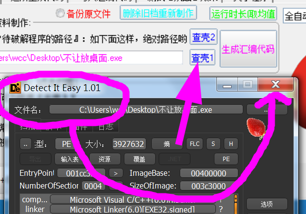Click the 资源 resources button
306x214 pixels.
click(105, 159)
